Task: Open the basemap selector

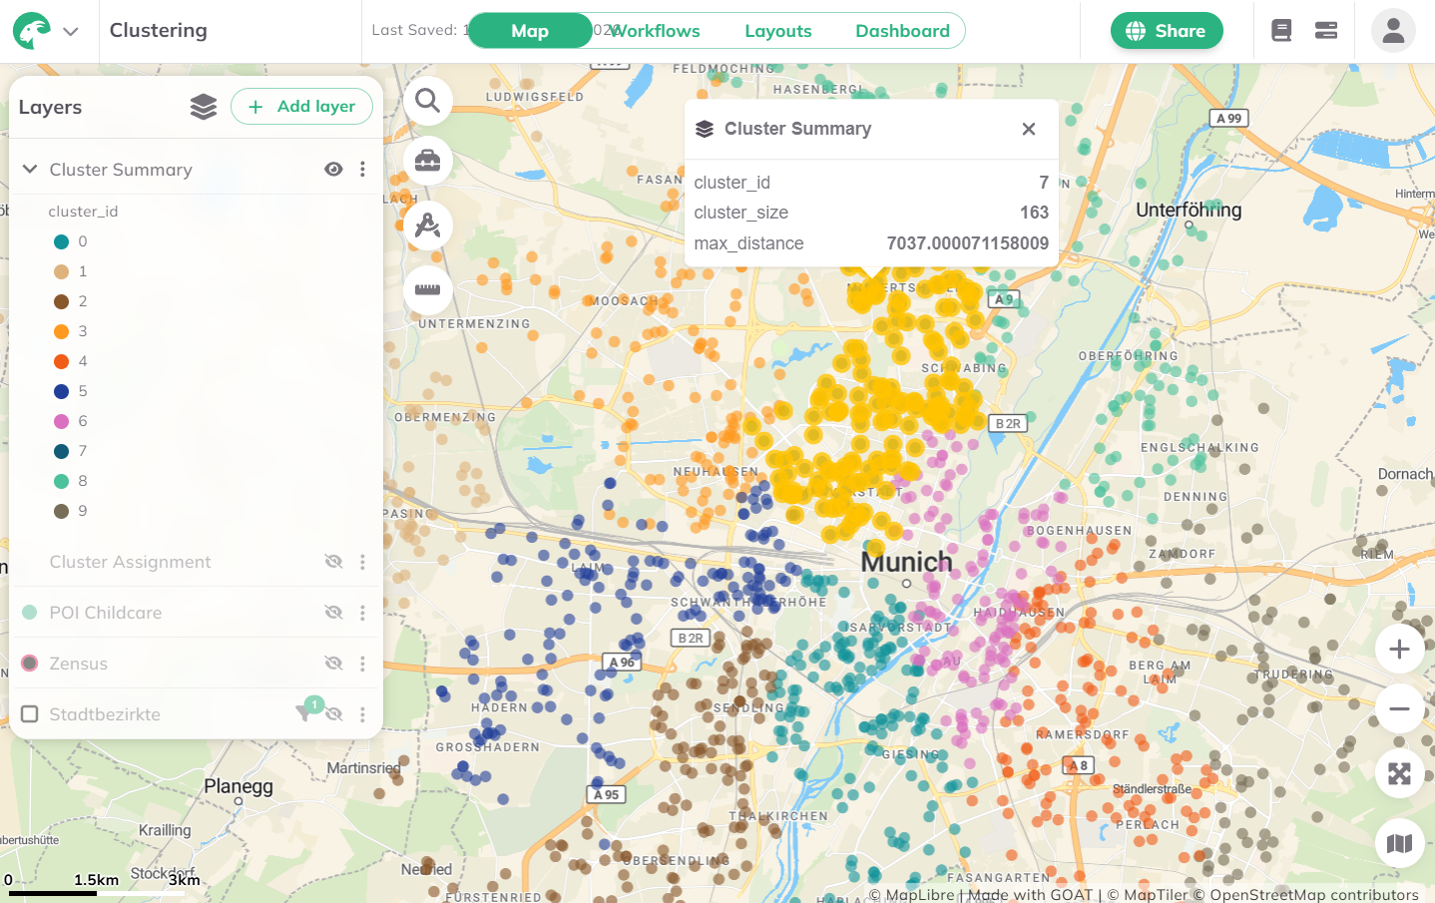Action: (1399, 843)
